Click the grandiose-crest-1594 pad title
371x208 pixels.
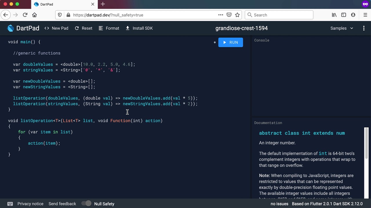point(241,28)
